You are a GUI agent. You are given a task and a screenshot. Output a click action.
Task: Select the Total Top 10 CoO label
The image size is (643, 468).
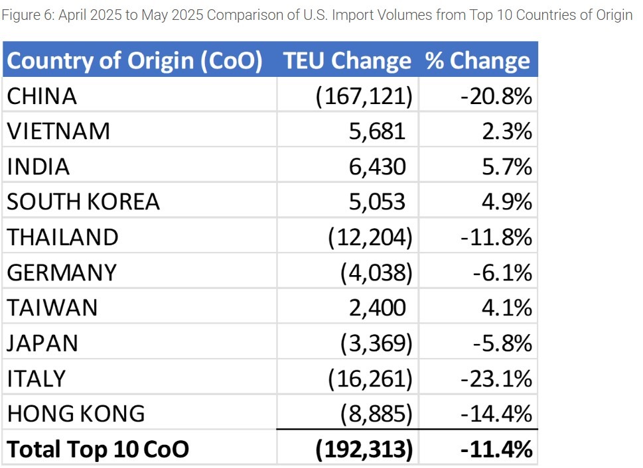coord(98,449)
